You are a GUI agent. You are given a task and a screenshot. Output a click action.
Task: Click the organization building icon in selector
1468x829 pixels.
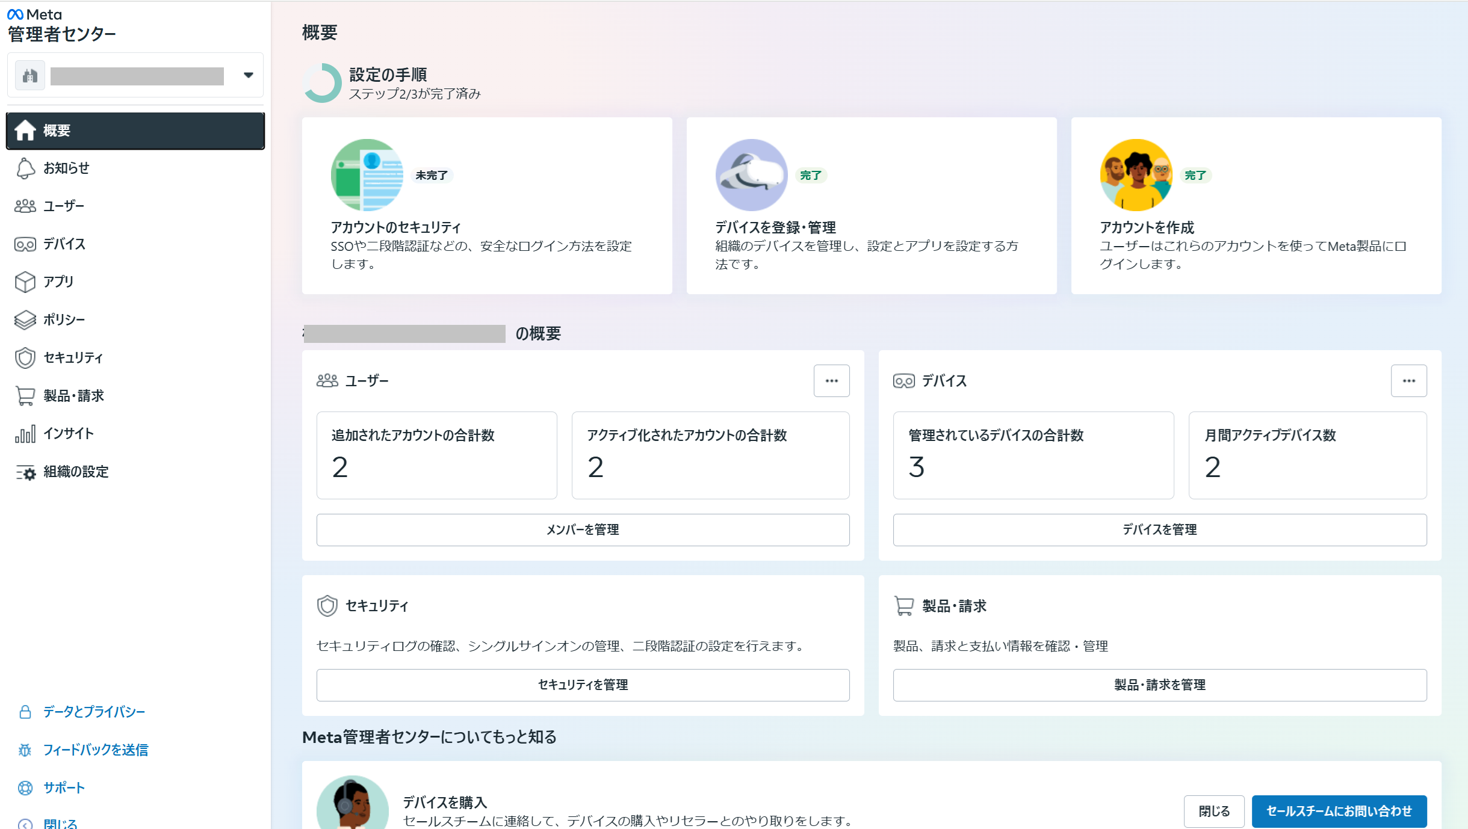30,75
